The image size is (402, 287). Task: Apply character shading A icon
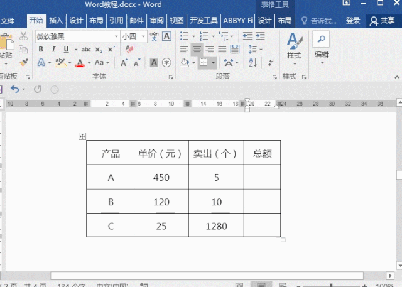[x=154, y=62]
